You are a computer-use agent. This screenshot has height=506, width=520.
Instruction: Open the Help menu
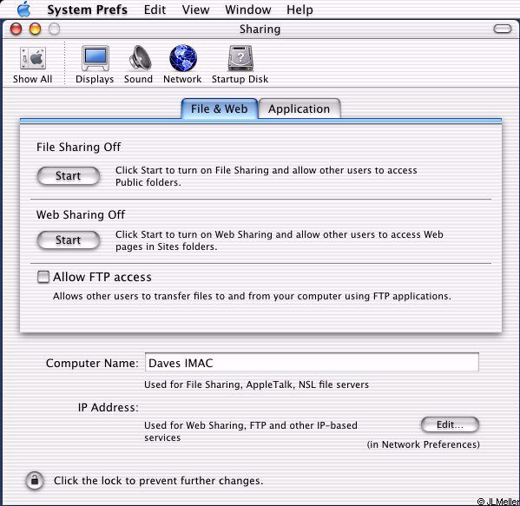[299, 10]
